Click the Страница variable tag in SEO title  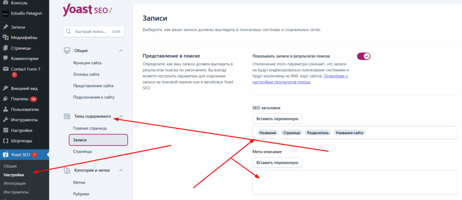click(x=292, y=133)
